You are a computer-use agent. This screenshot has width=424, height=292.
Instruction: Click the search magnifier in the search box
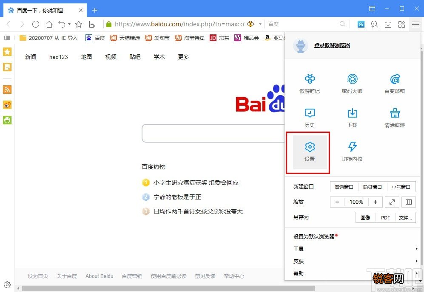click(342, 24)
